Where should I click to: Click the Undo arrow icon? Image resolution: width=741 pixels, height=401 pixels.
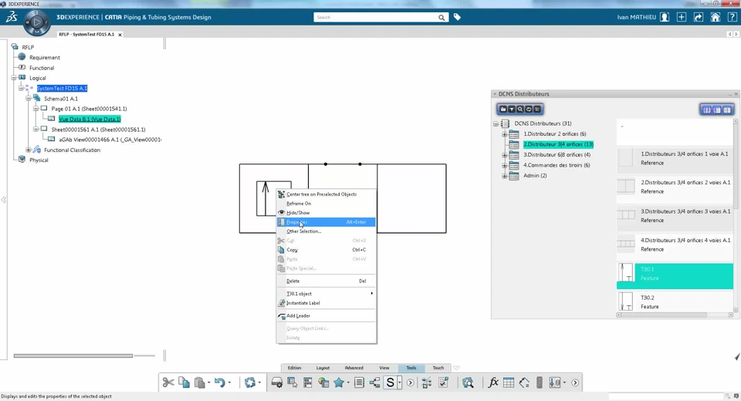[219, 382]
